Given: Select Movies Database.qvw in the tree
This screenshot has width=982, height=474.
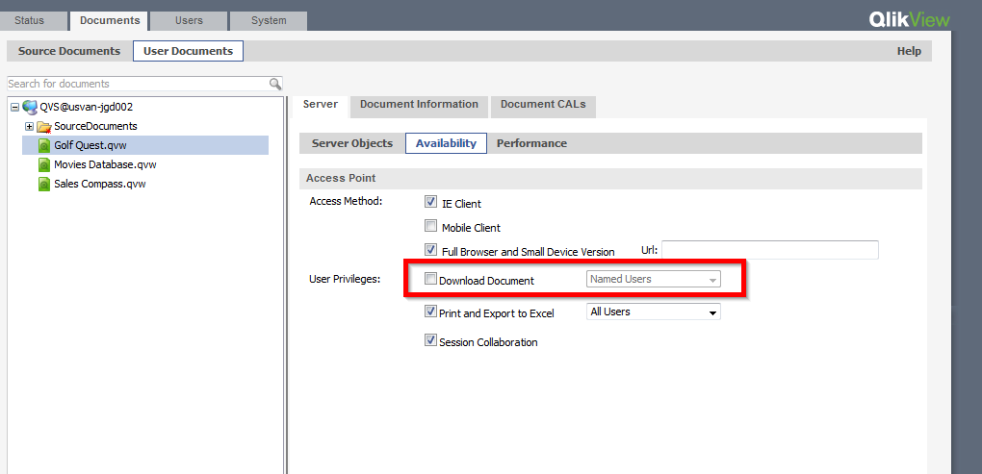Looking at the screenshot, I should (105, 165).
